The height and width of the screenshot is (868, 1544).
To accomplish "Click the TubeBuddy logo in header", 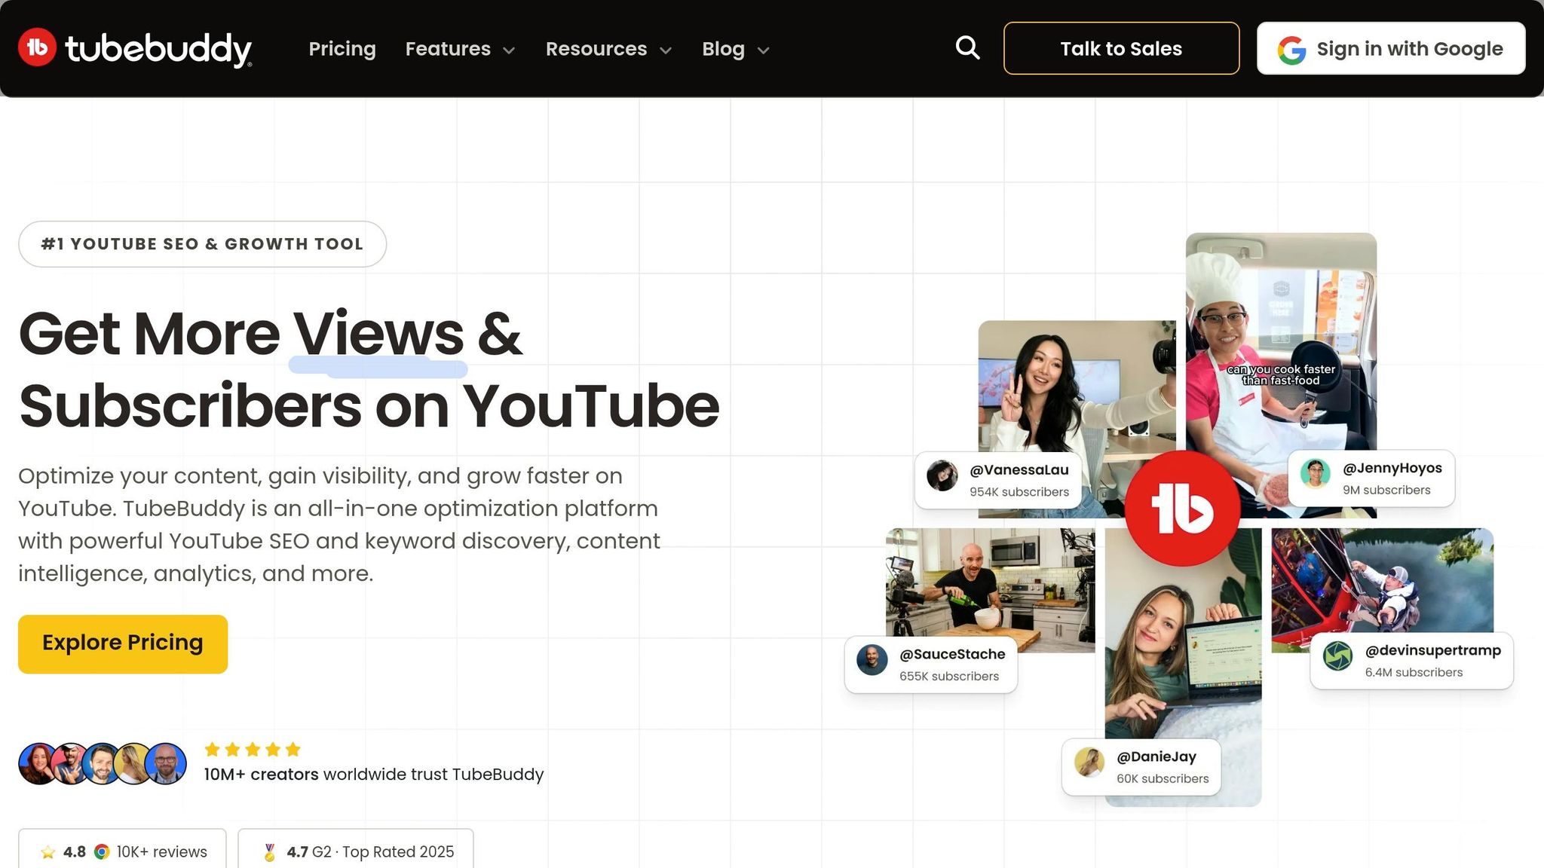I will click(x=136, y=48).
